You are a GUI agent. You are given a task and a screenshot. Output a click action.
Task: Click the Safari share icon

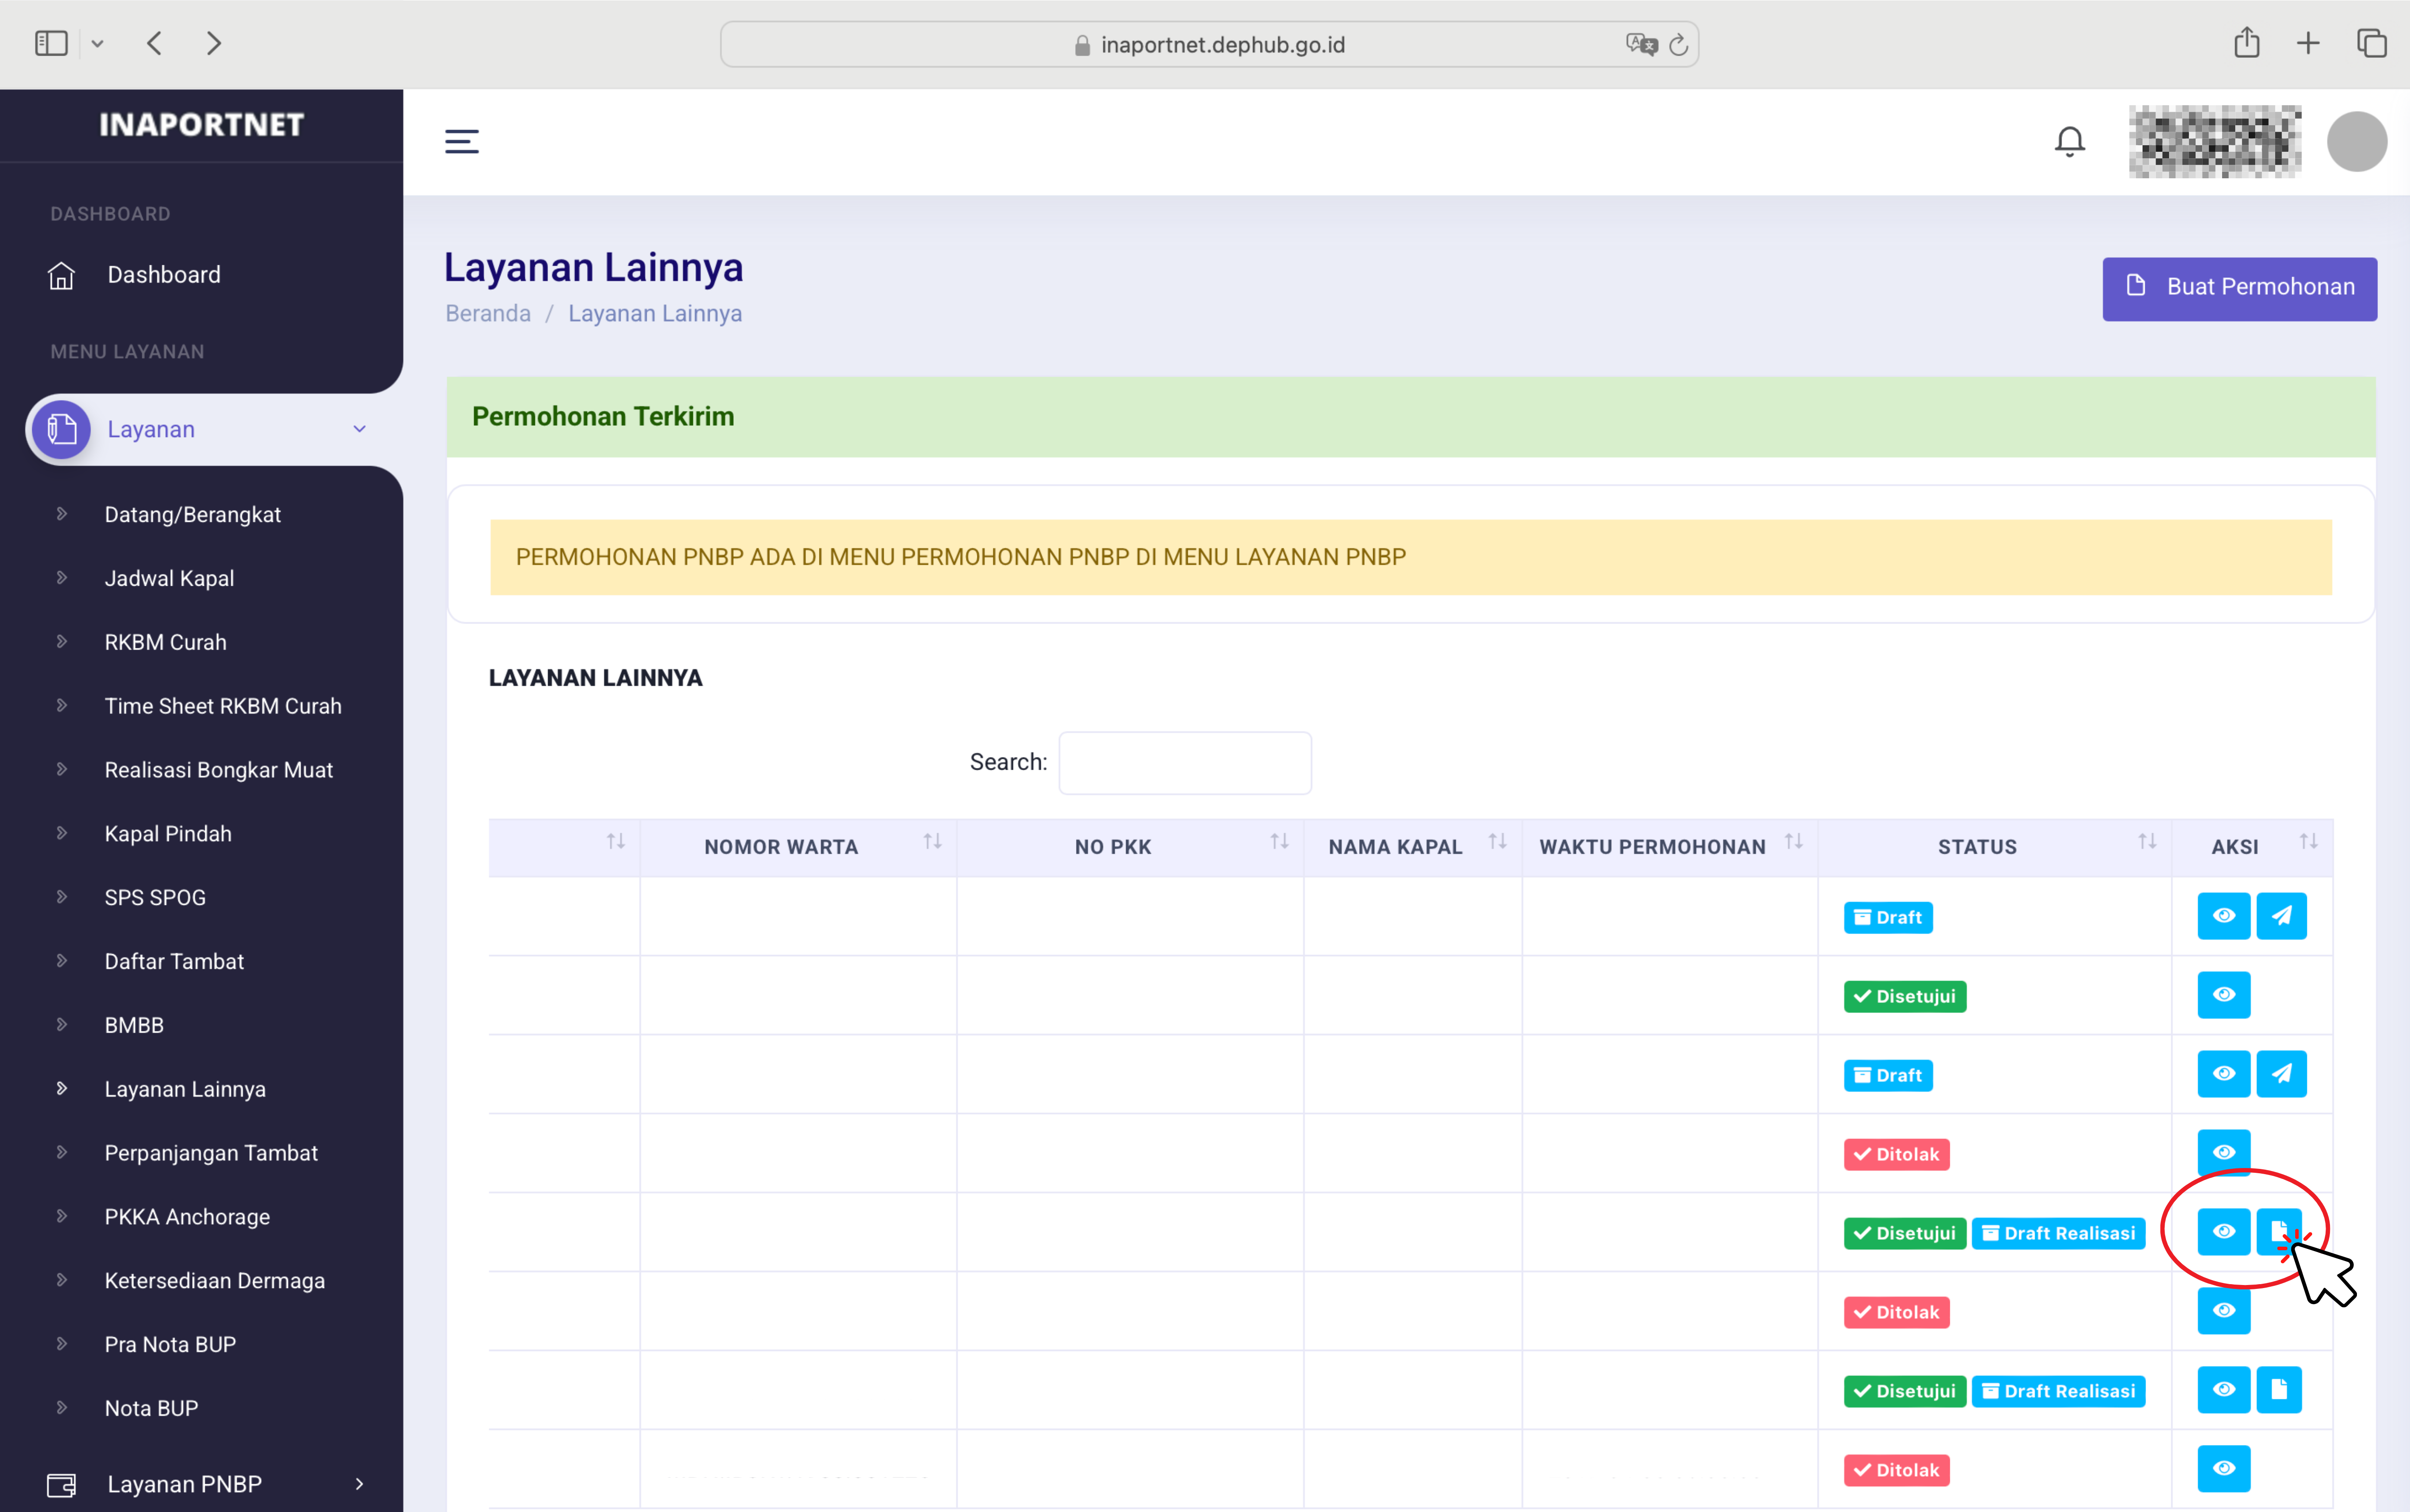click(x=2246, y=43)
